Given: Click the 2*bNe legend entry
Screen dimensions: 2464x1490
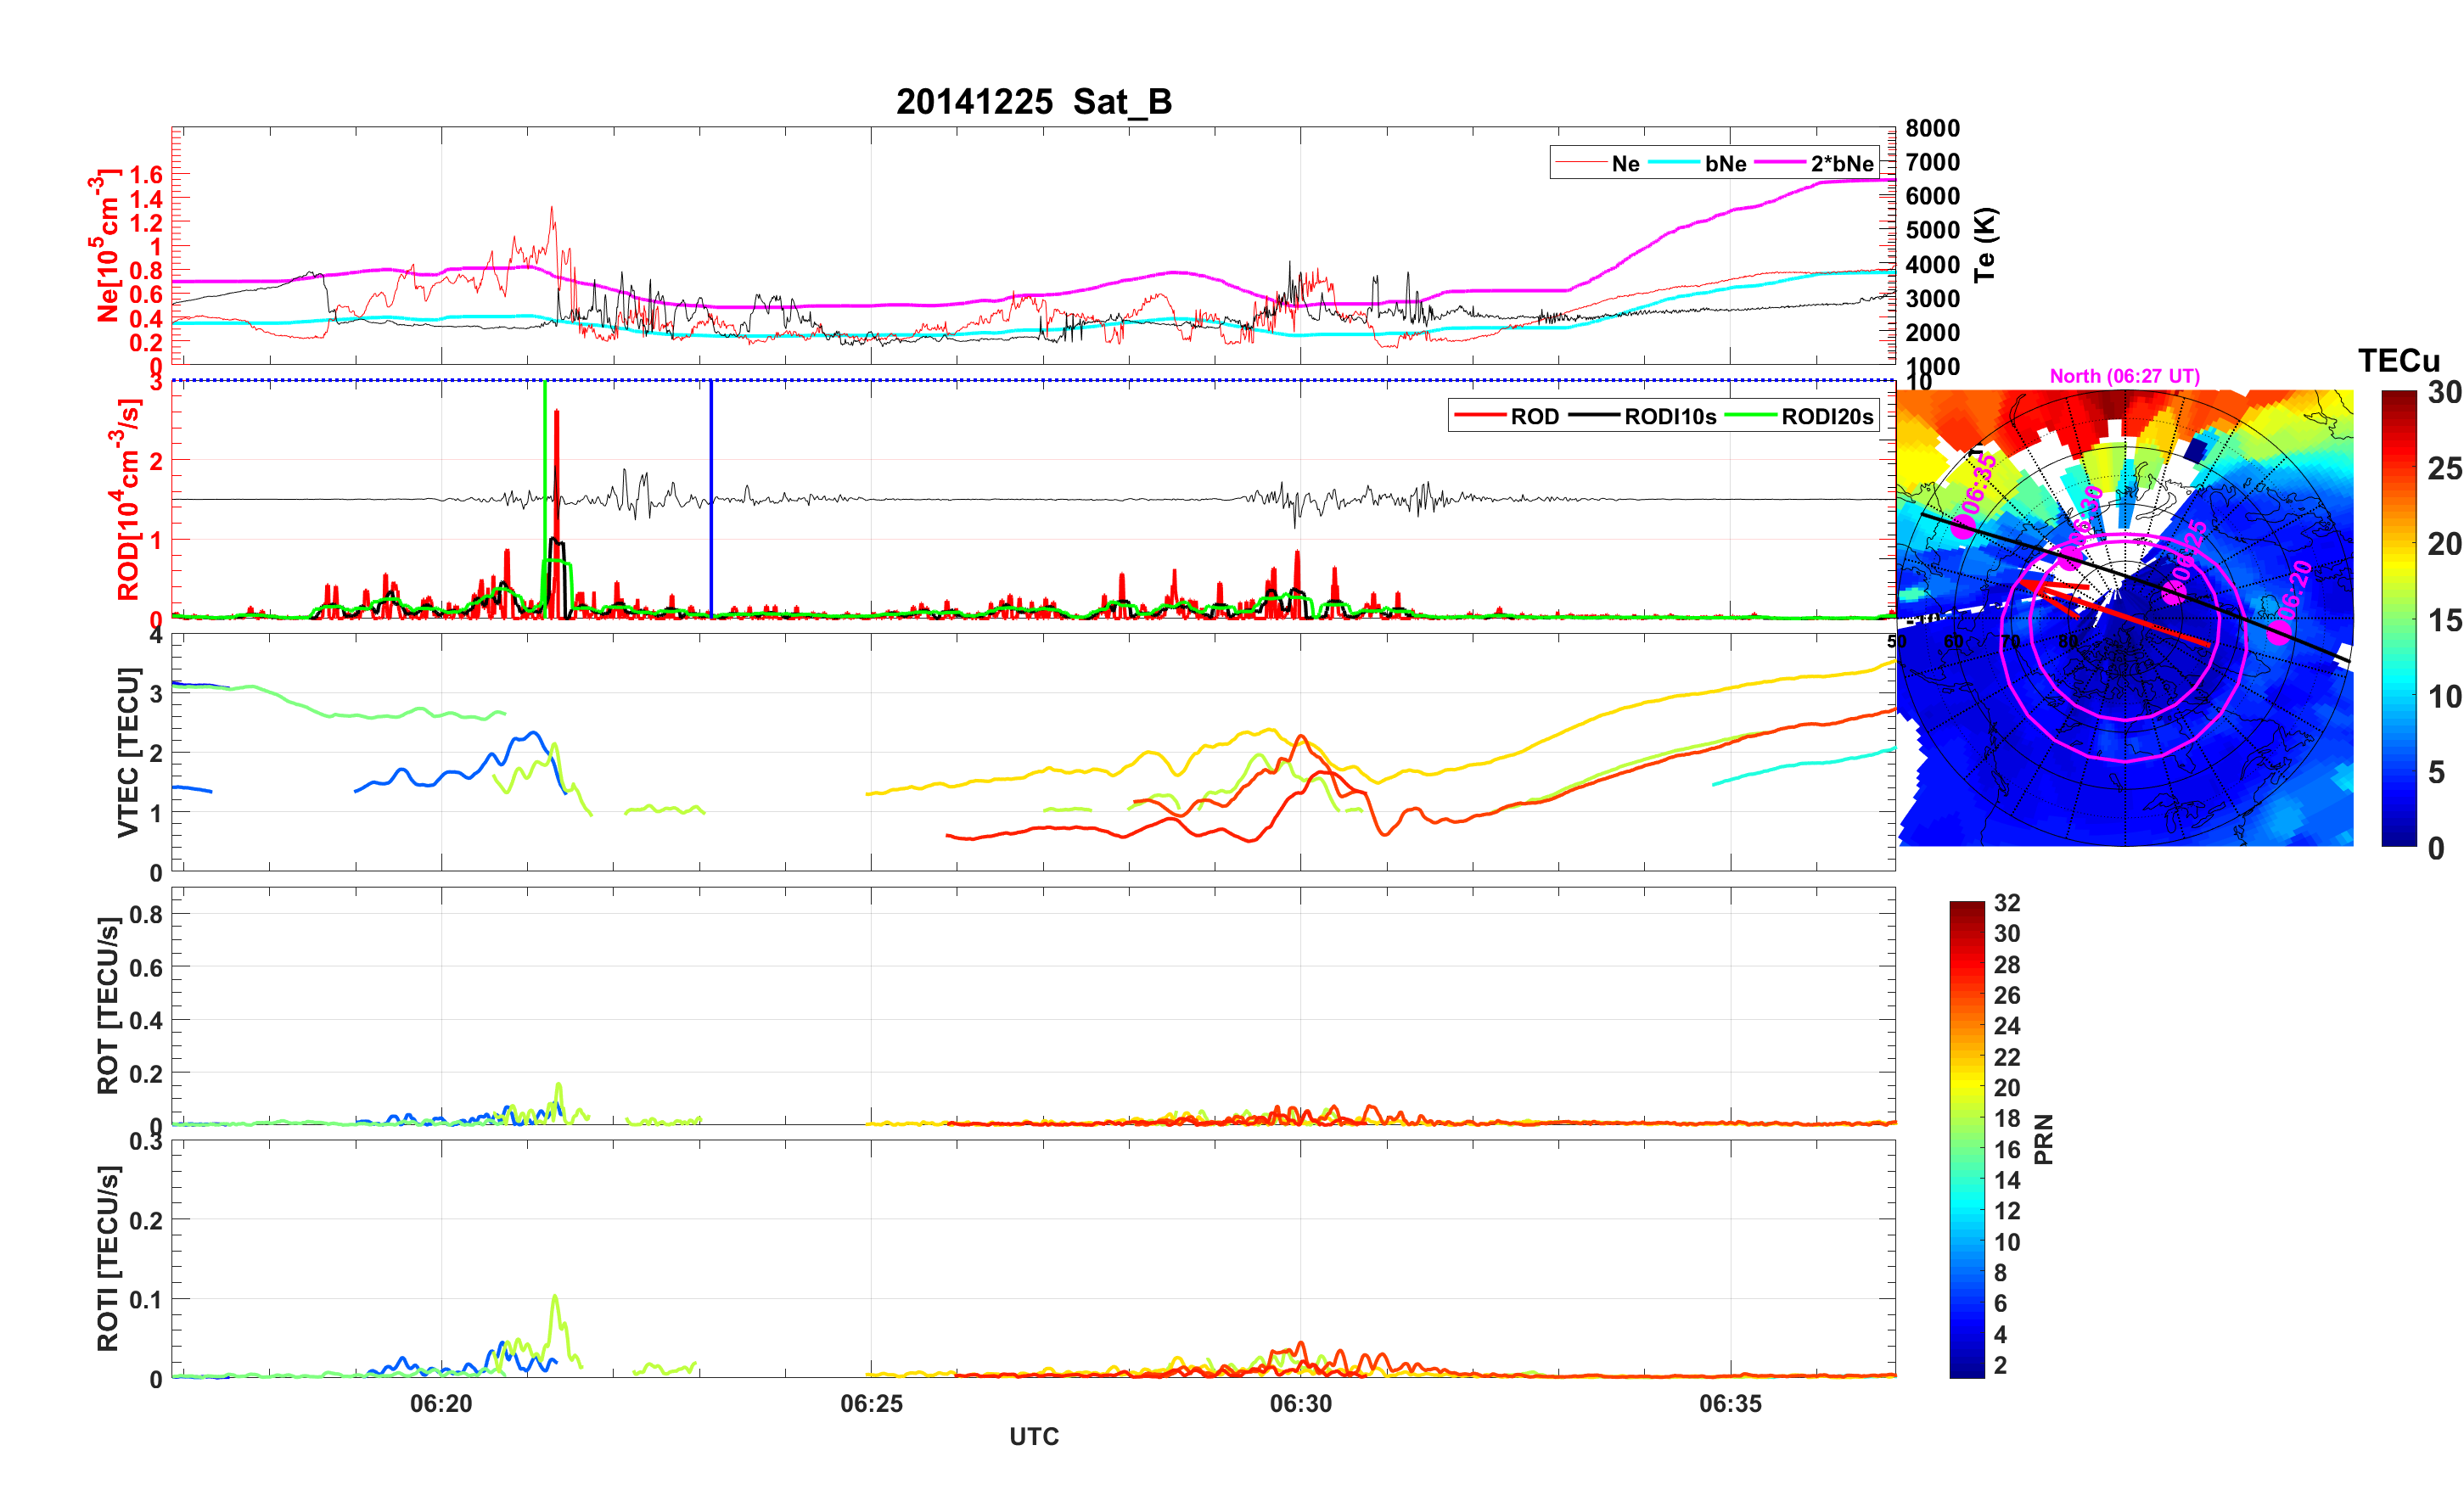Looking at the screenshot, I should 1841,164.
